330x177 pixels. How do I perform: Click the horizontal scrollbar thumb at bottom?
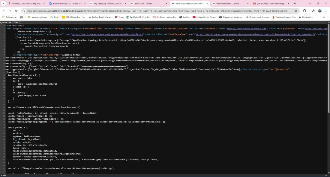coord(4,176)
